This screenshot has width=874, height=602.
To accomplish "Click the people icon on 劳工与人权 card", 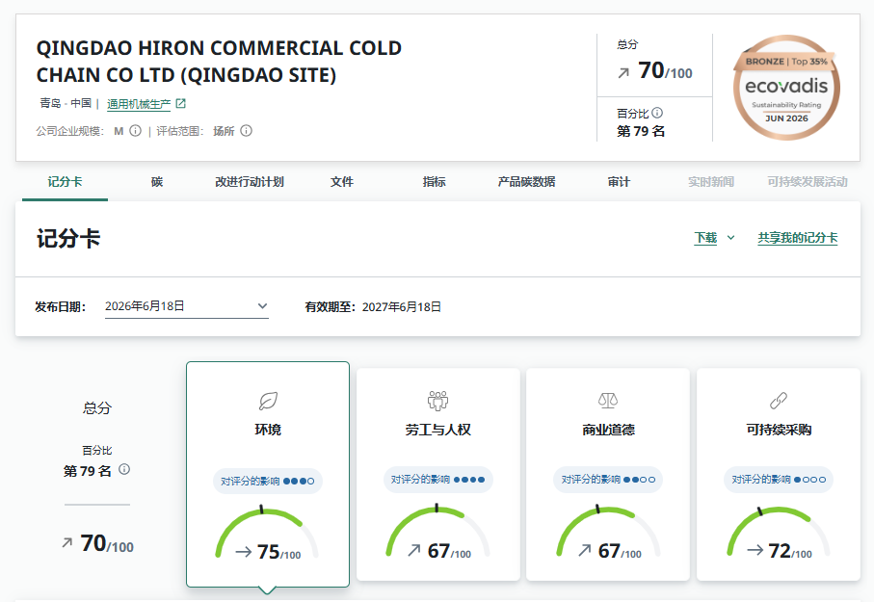I will point(438,401).
